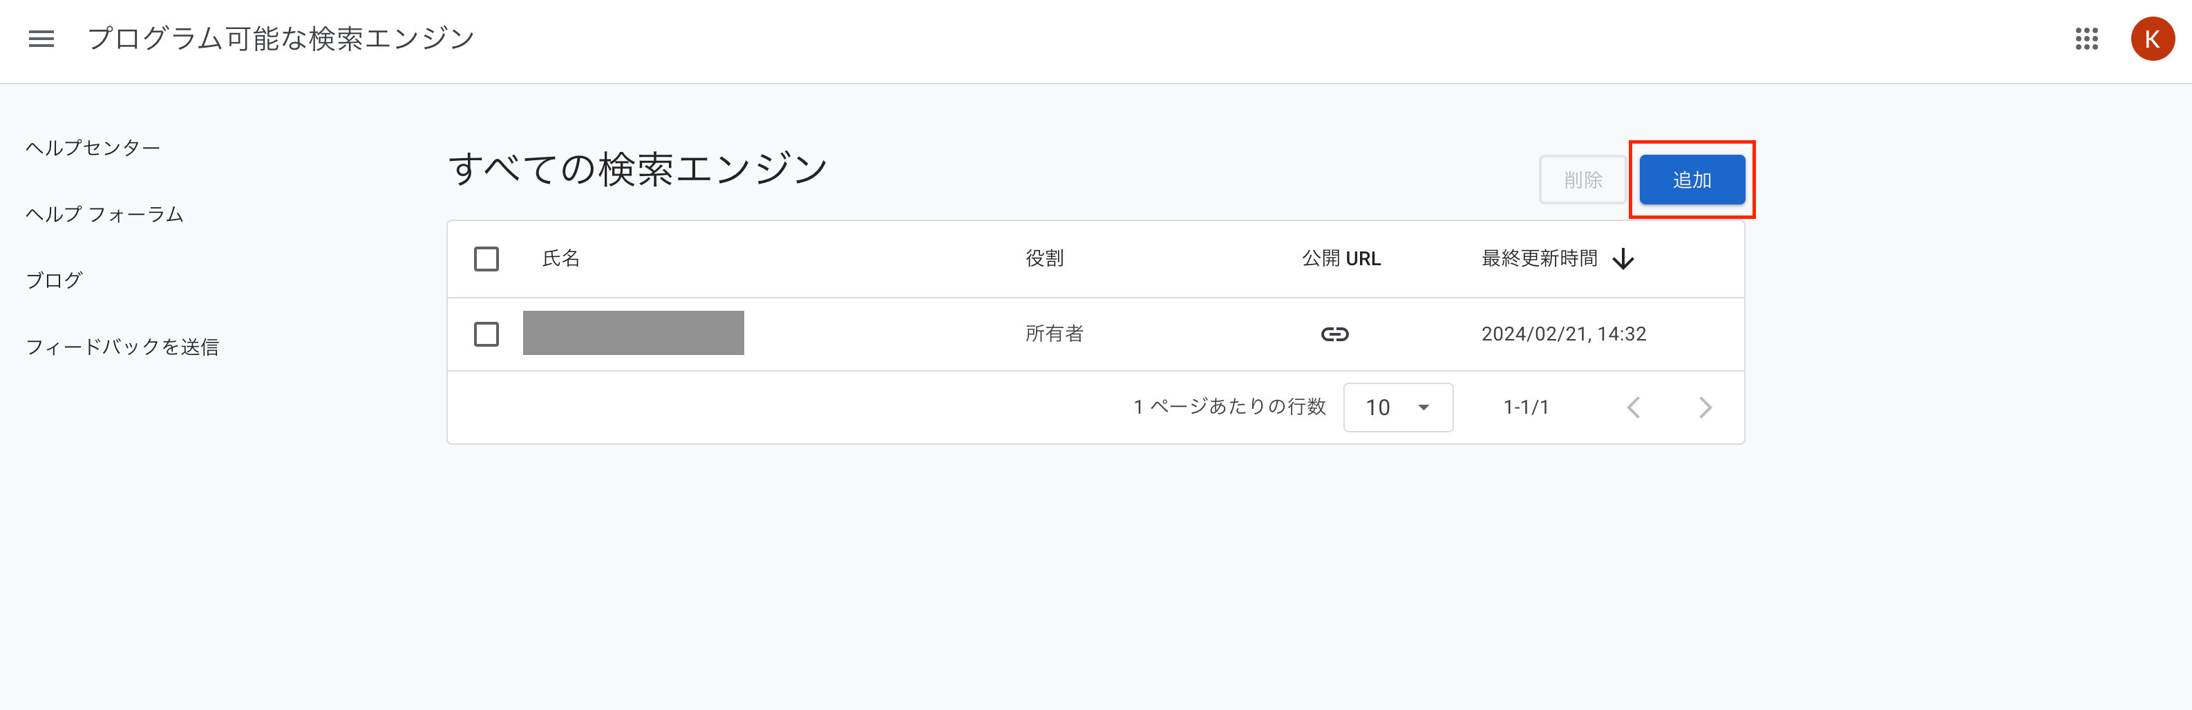Toggle the select-all header checkbox
2192x710 pixels.
point(486,258)
